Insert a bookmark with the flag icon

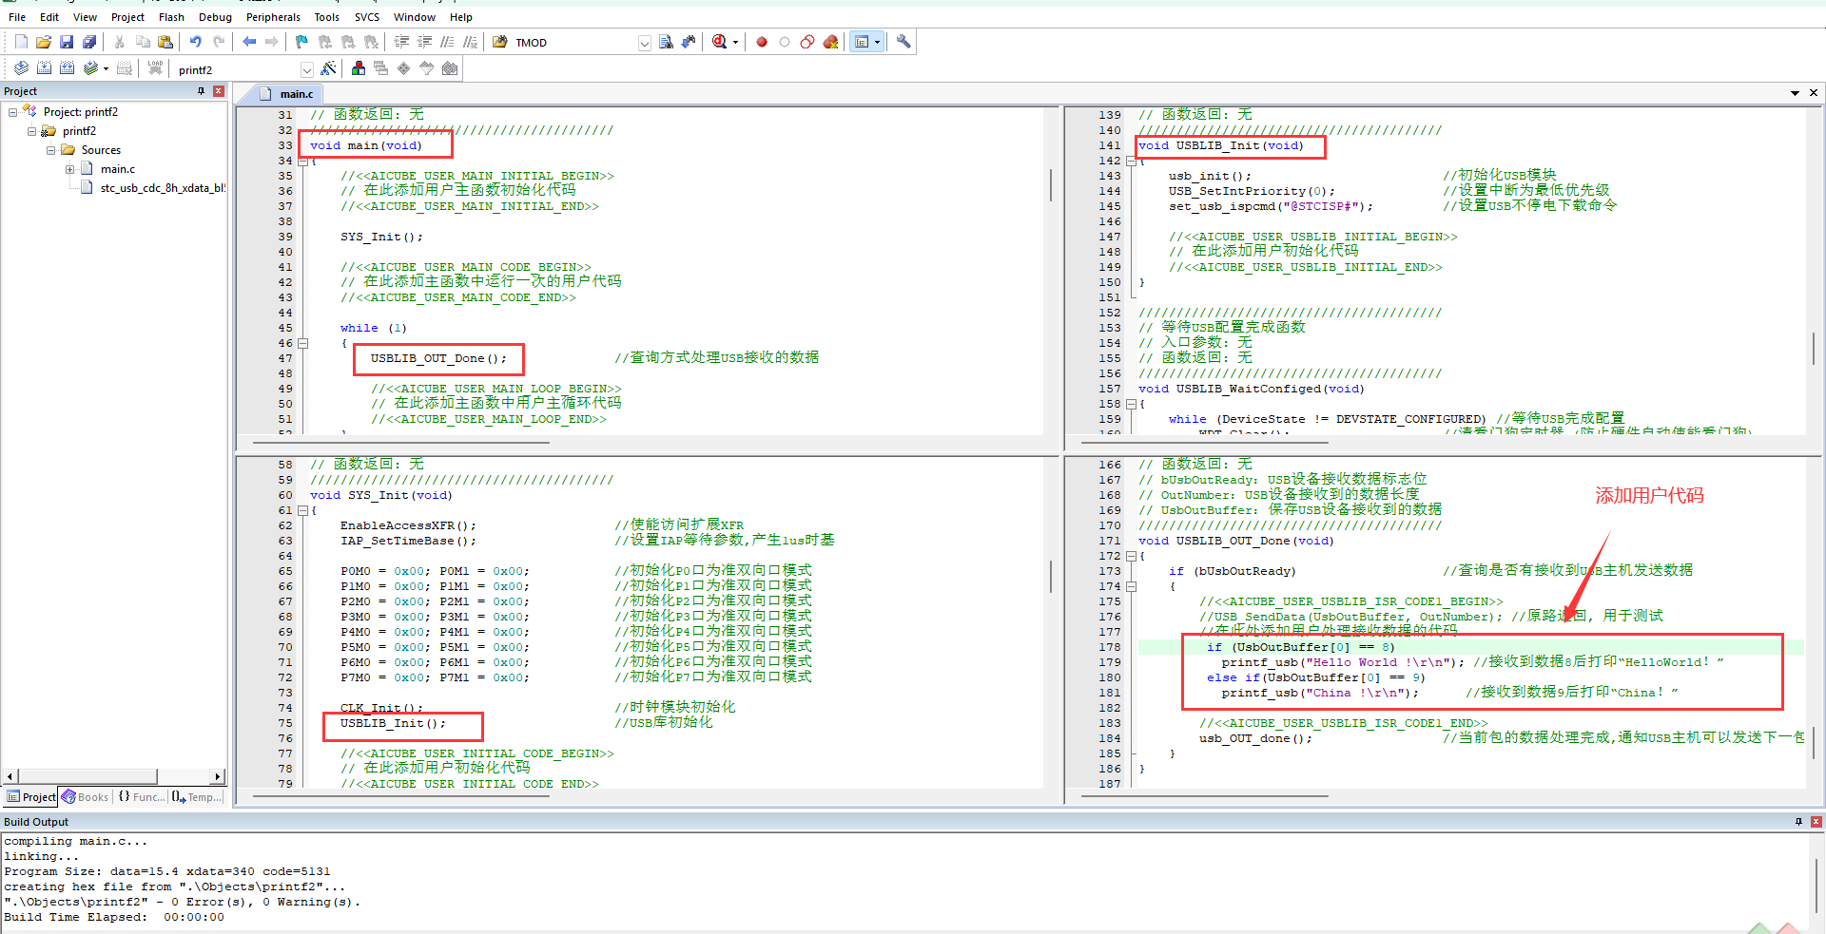(x=302, y=42)
